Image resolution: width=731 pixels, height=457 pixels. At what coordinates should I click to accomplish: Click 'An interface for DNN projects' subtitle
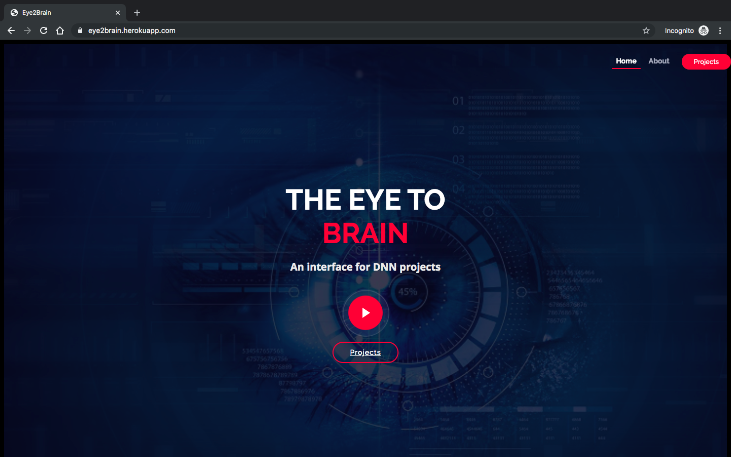(x=365, y=267)
